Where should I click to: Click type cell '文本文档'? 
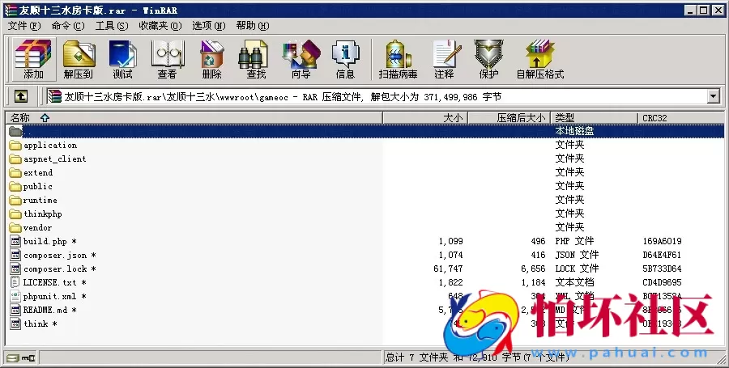[574, 282]
